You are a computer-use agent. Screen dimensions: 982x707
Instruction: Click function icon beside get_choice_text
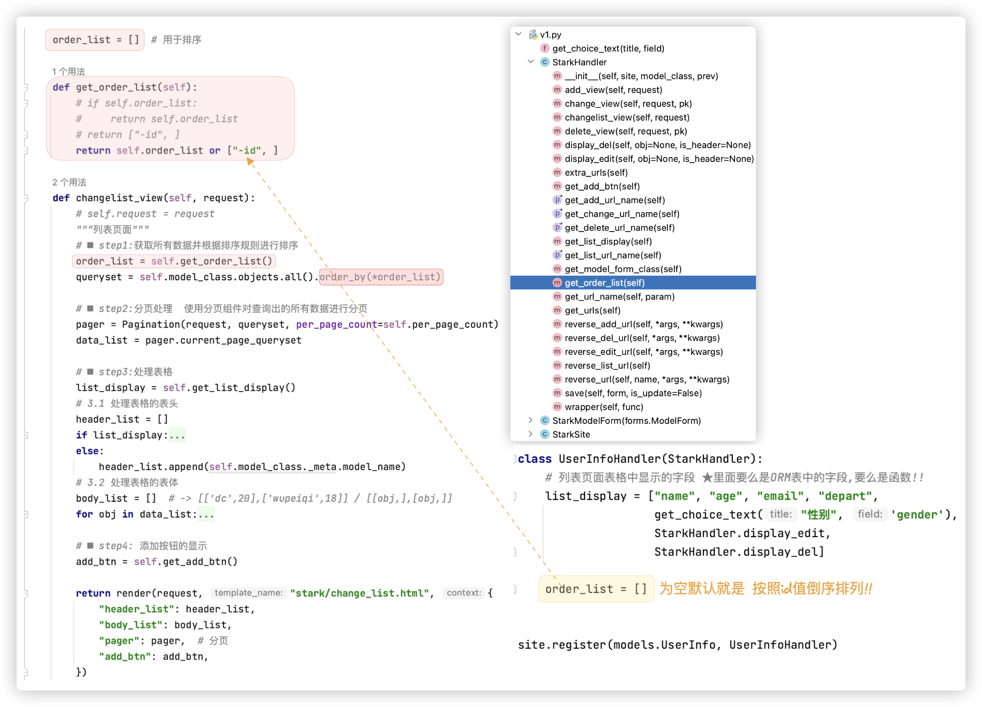click(x=545, y=48)
